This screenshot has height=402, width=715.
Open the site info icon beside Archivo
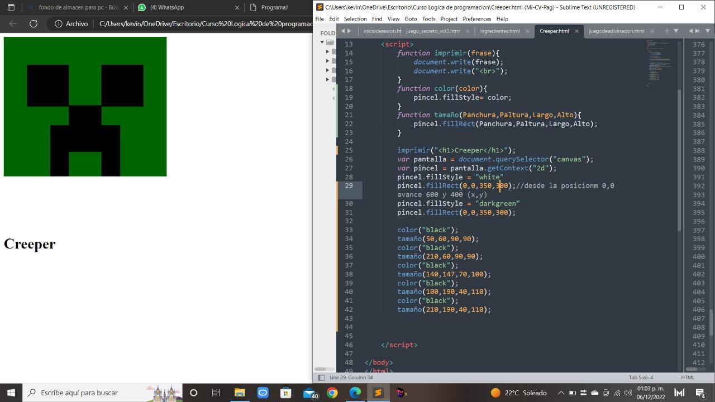coord(58,24)
